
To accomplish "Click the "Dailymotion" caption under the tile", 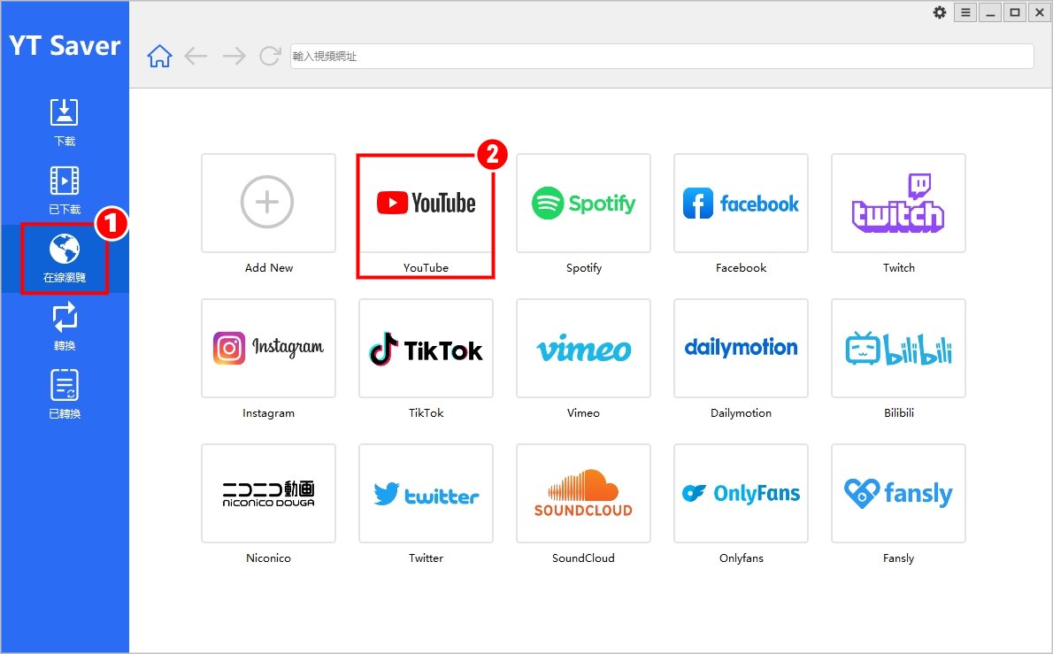I will pyautogui.click(x=741, y=413).
